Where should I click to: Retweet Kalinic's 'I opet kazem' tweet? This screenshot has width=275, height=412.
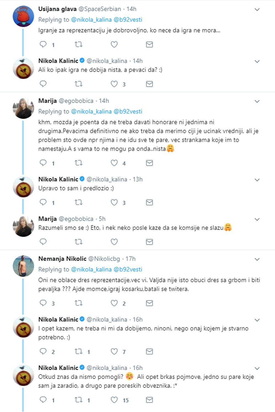(79, 351)
